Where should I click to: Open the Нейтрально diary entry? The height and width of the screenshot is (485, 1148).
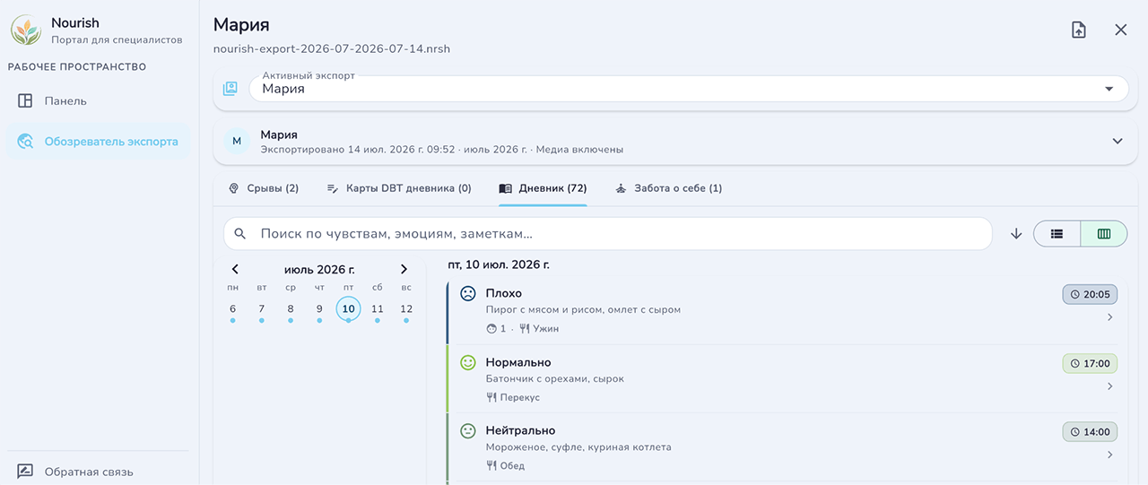point(785,447)
